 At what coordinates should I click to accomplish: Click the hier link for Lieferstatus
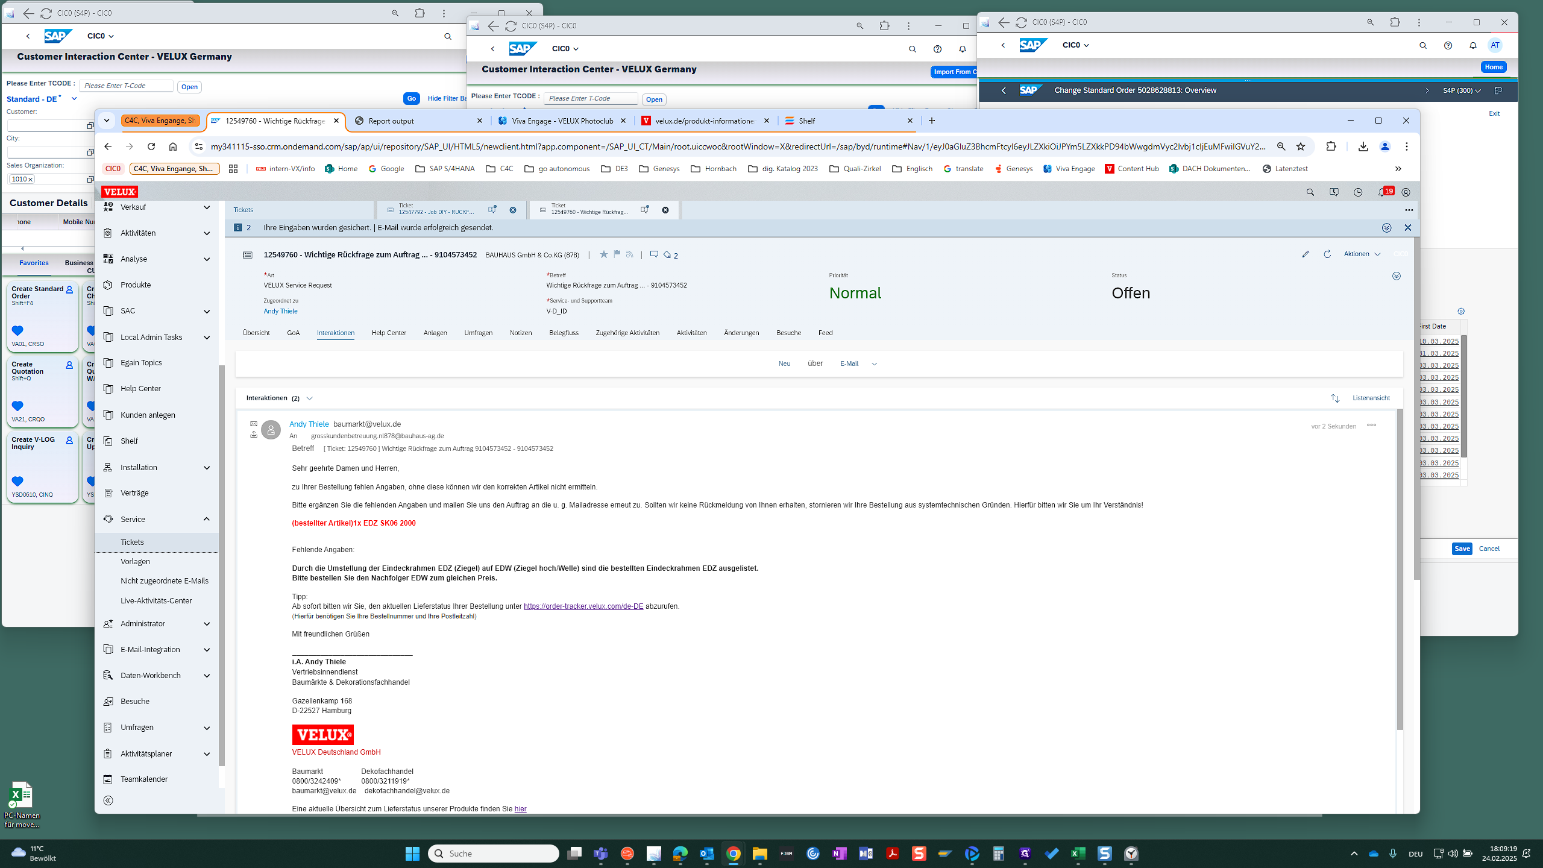pos(520,809)
